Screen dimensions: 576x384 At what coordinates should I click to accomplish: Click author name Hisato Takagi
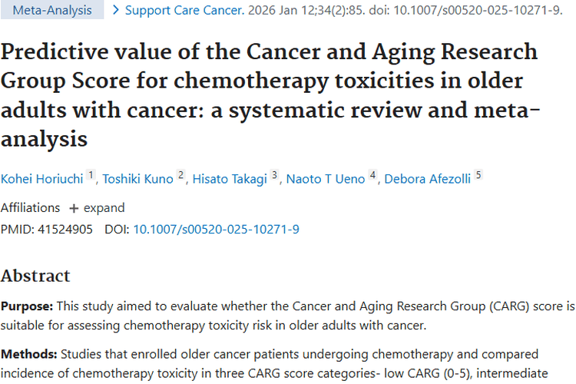pos(230,179)
